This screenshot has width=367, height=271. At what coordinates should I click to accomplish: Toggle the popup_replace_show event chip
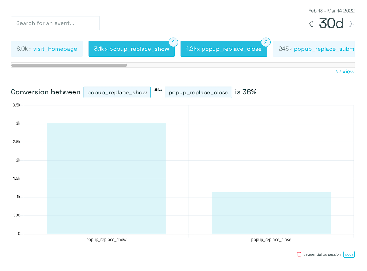131,49
